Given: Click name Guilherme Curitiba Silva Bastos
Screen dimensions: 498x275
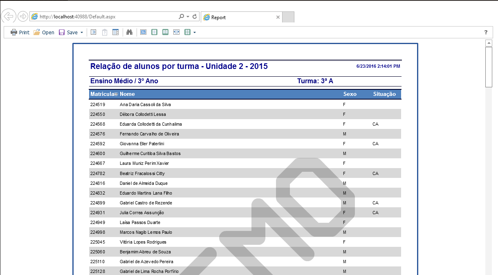Looking at the screenshot, I should [150, 153].
